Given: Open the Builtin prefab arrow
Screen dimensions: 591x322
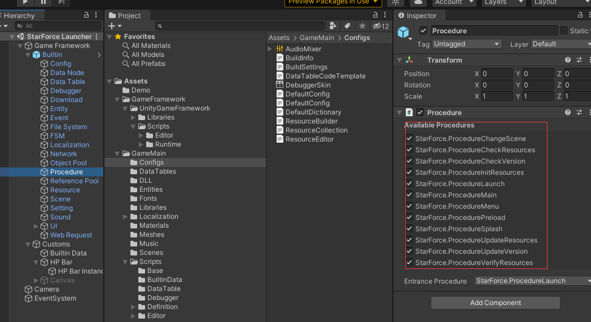Looking at the screenshot, I should point(99,55).
